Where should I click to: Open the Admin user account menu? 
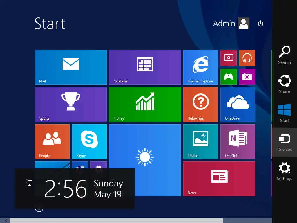pyautogui.click(x=231, y=24)
